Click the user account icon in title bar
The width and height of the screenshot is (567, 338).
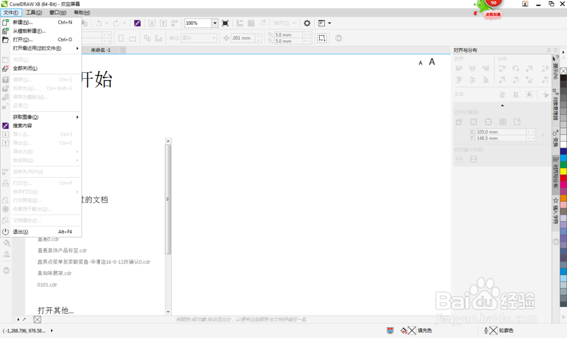tap(525, 4)
